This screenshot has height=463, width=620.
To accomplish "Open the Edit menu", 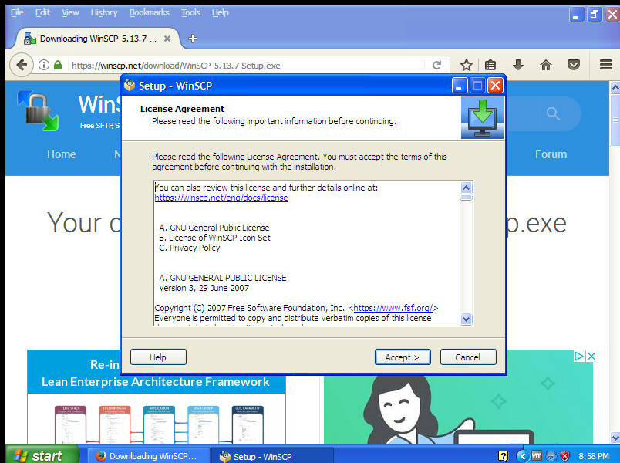I will click(42, 12).
